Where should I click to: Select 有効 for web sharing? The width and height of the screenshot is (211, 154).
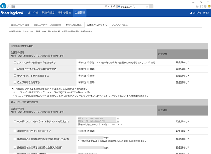80,82
